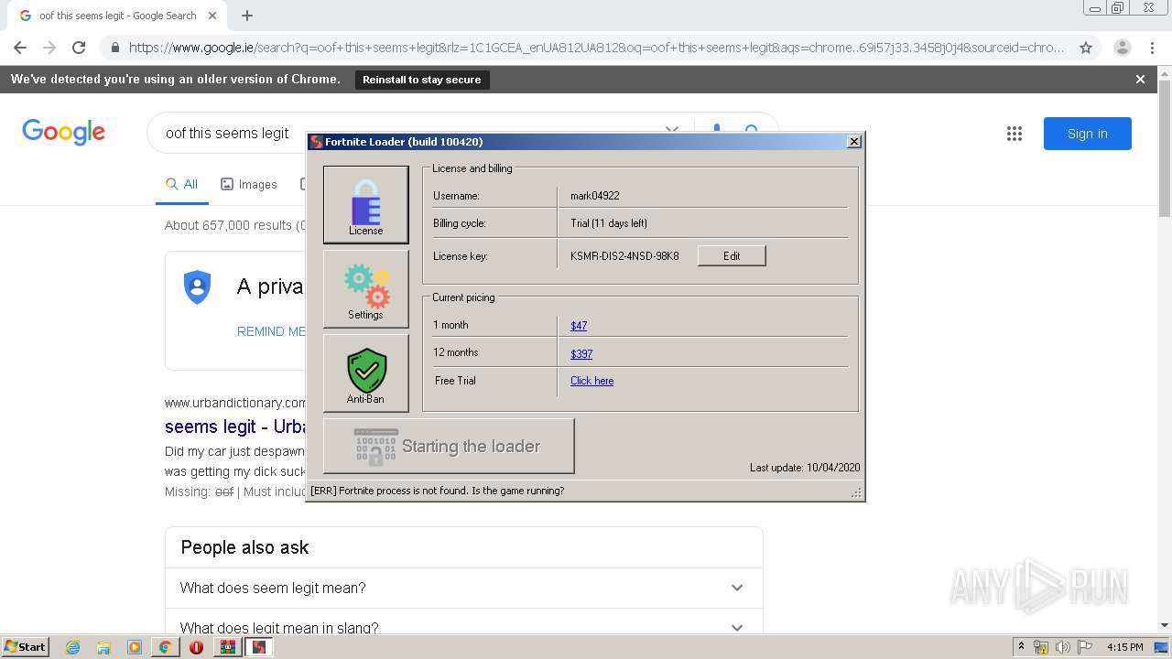The image size is (1172, 659).
Task: Click the Chrome address bar lock icon
Action: coord(114,48)
